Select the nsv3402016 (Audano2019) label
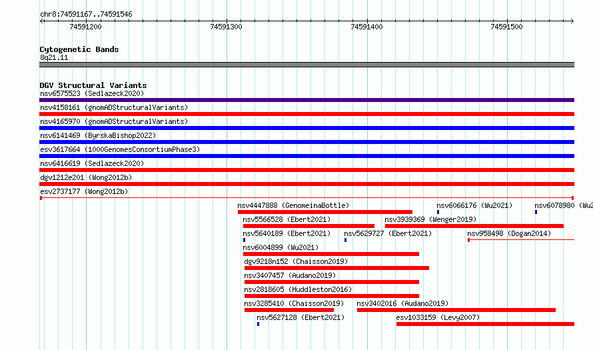Screen dimensions: 593x350 click(x=402, y=303)
